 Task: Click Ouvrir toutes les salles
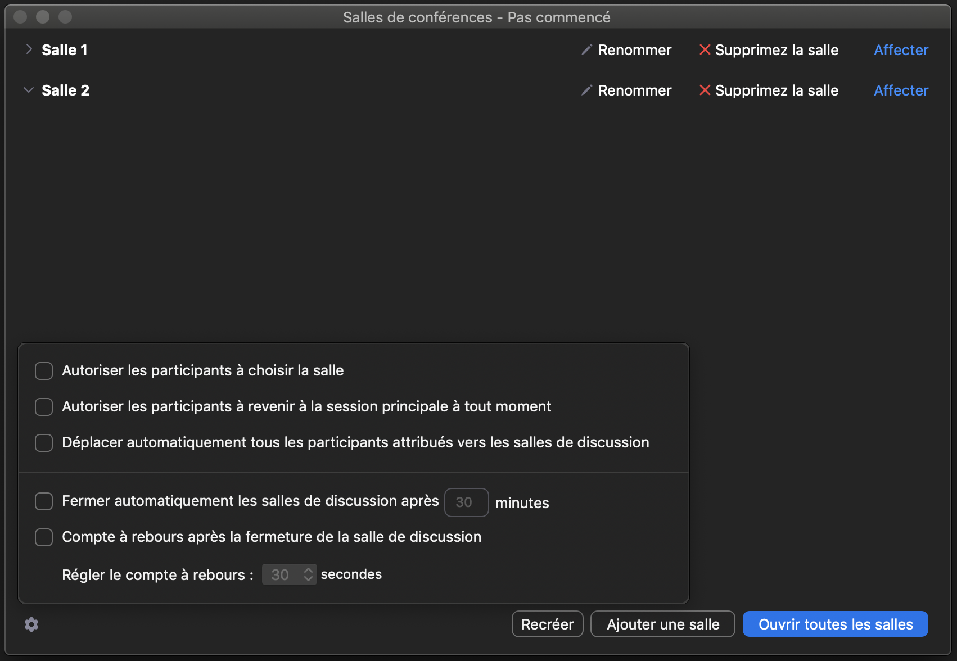pos(835,624)
